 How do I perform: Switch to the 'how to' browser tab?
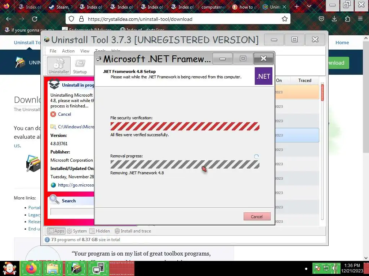244,7
